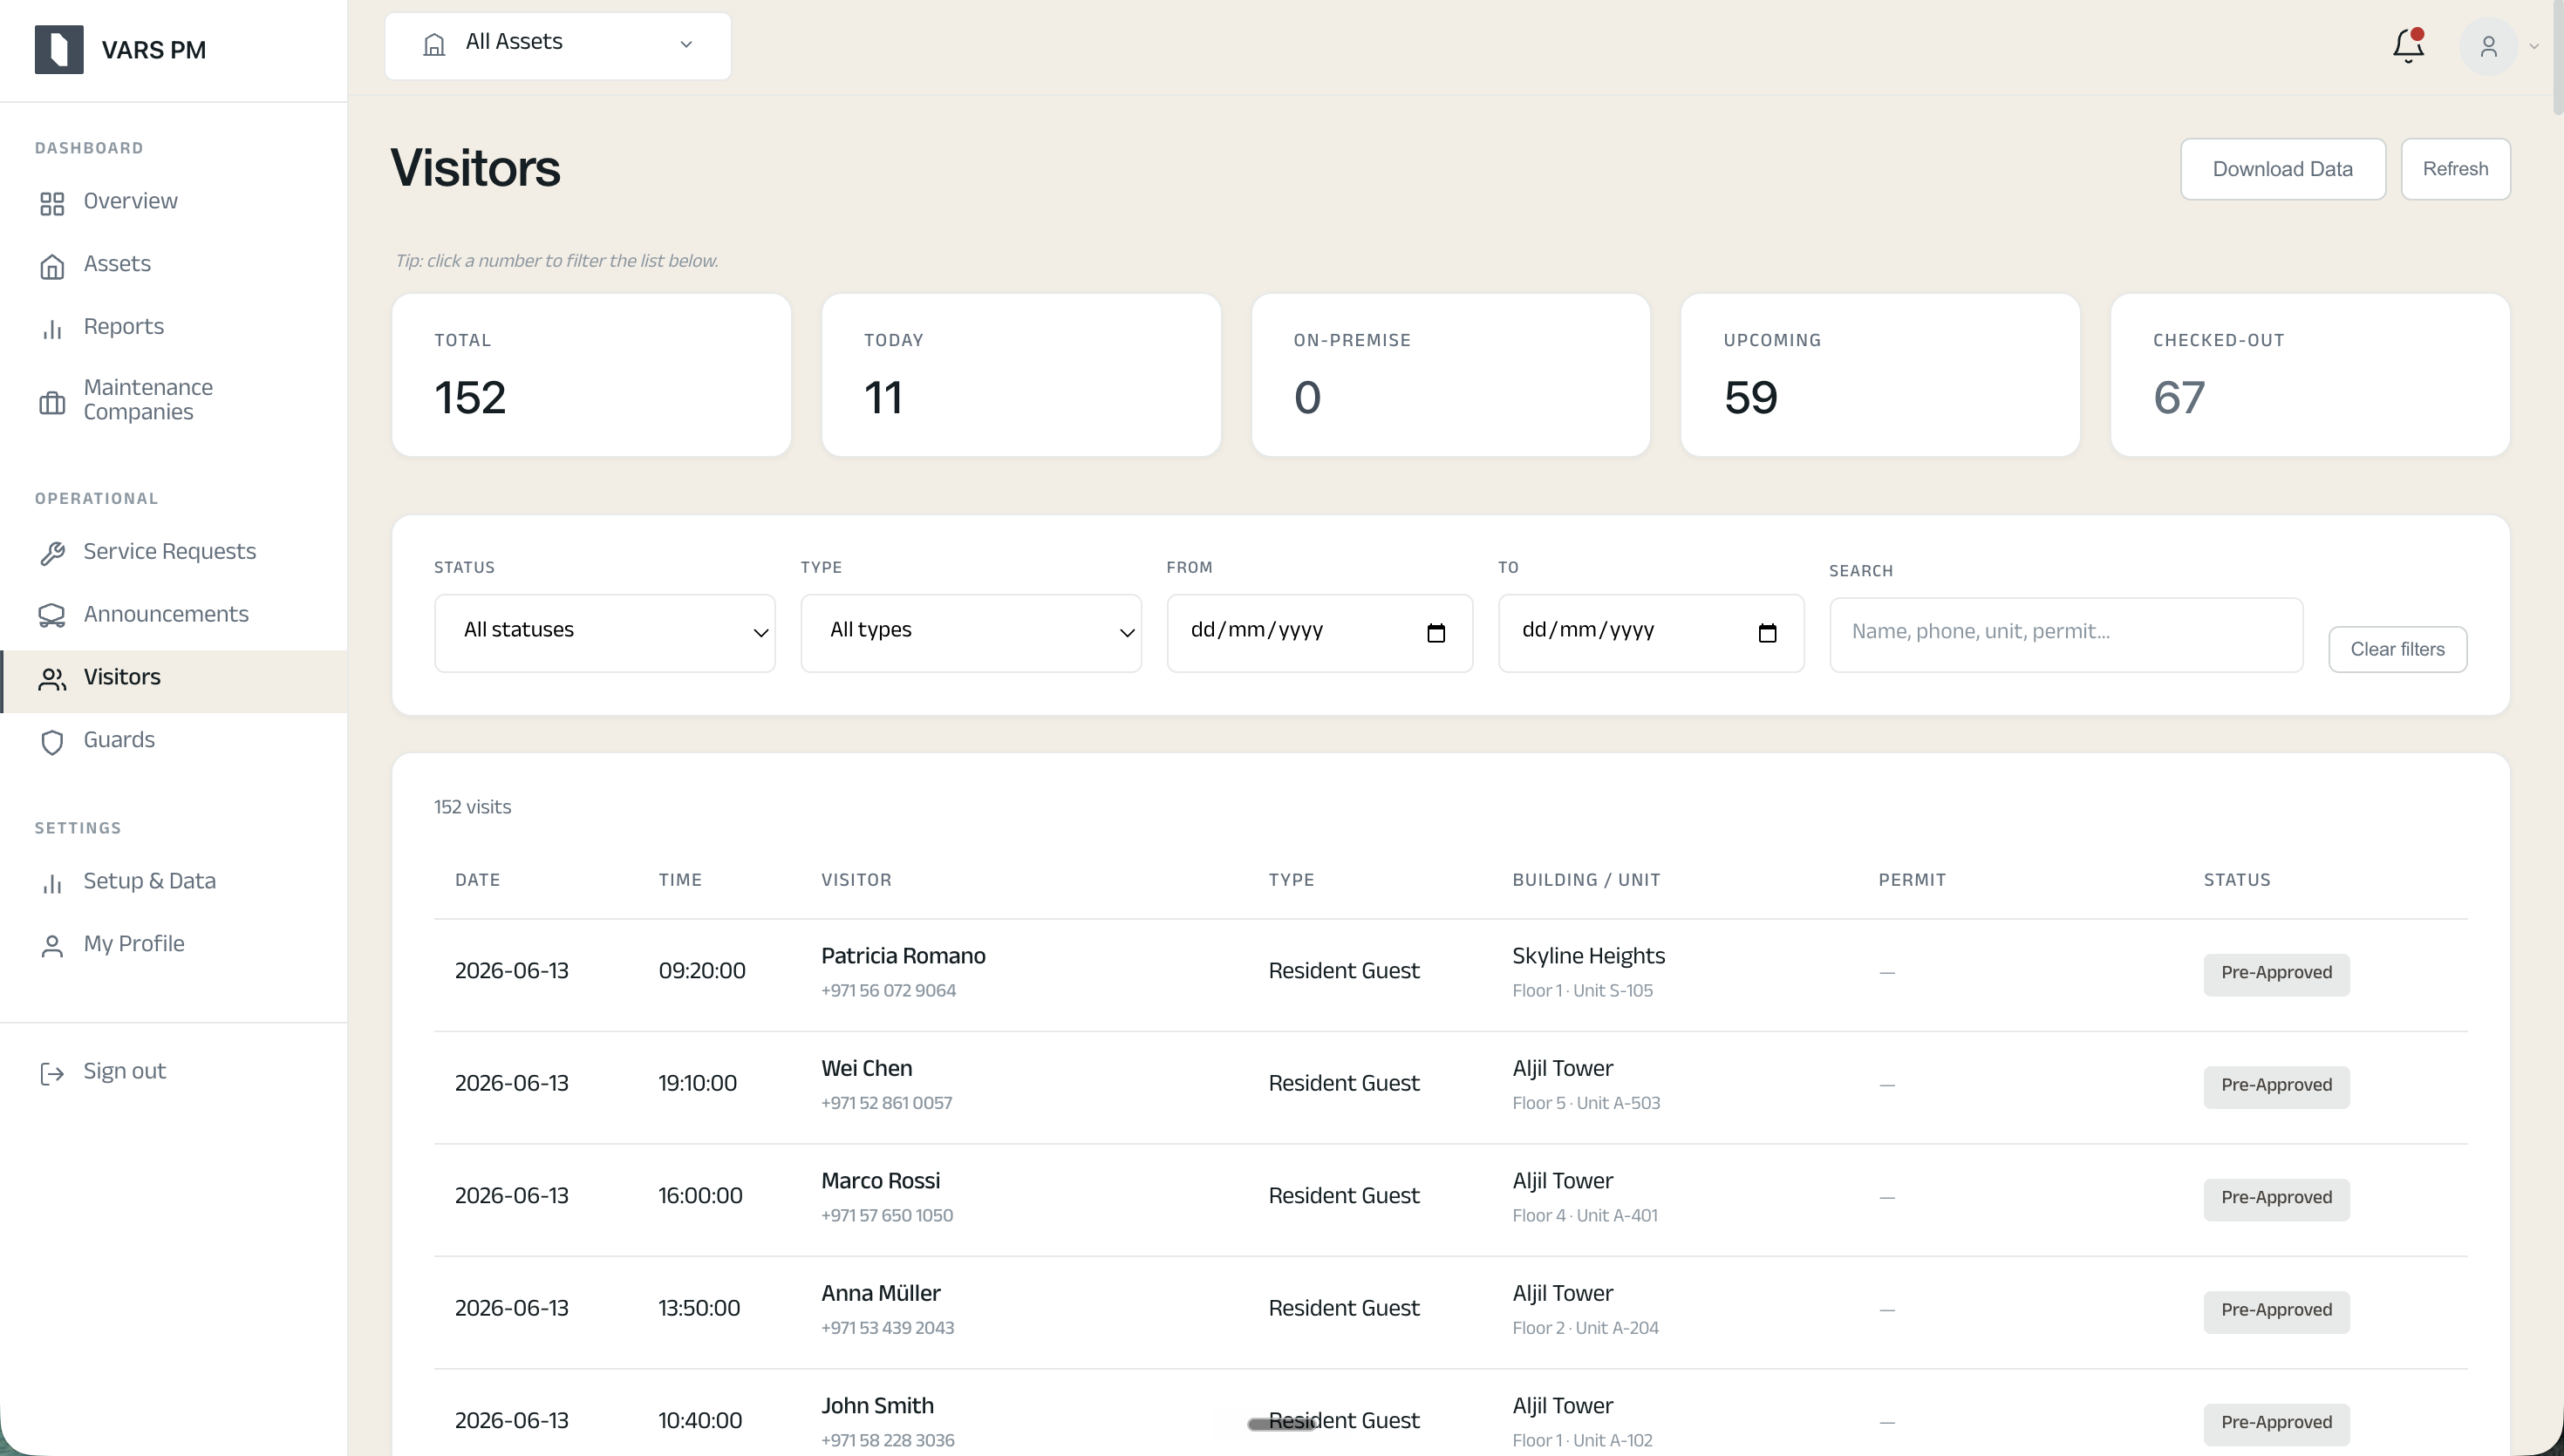
Task: Open notifications bell icon
Action: point(2408,46)
